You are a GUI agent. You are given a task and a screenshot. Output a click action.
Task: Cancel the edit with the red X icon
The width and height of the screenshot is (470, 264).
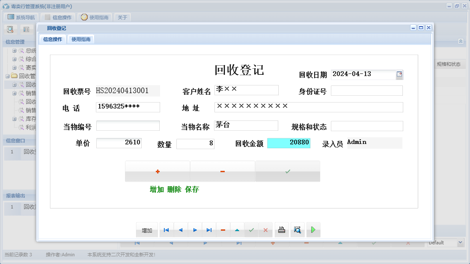click(265, 230)
